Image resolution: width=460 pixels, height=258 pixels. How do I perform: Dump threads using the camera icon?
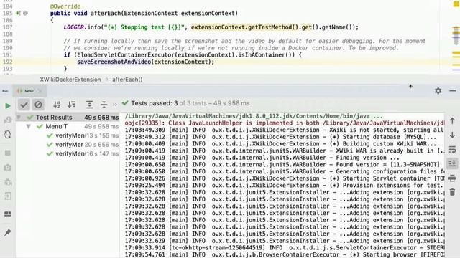8,167
